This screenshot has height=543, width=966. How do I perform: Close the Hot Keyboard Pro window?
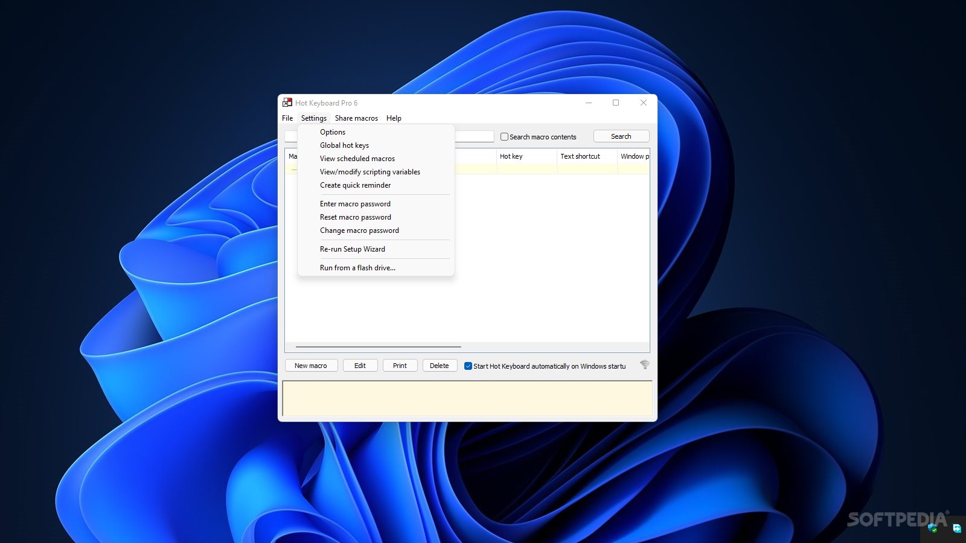pyautogui.click(x=644, y=103)
